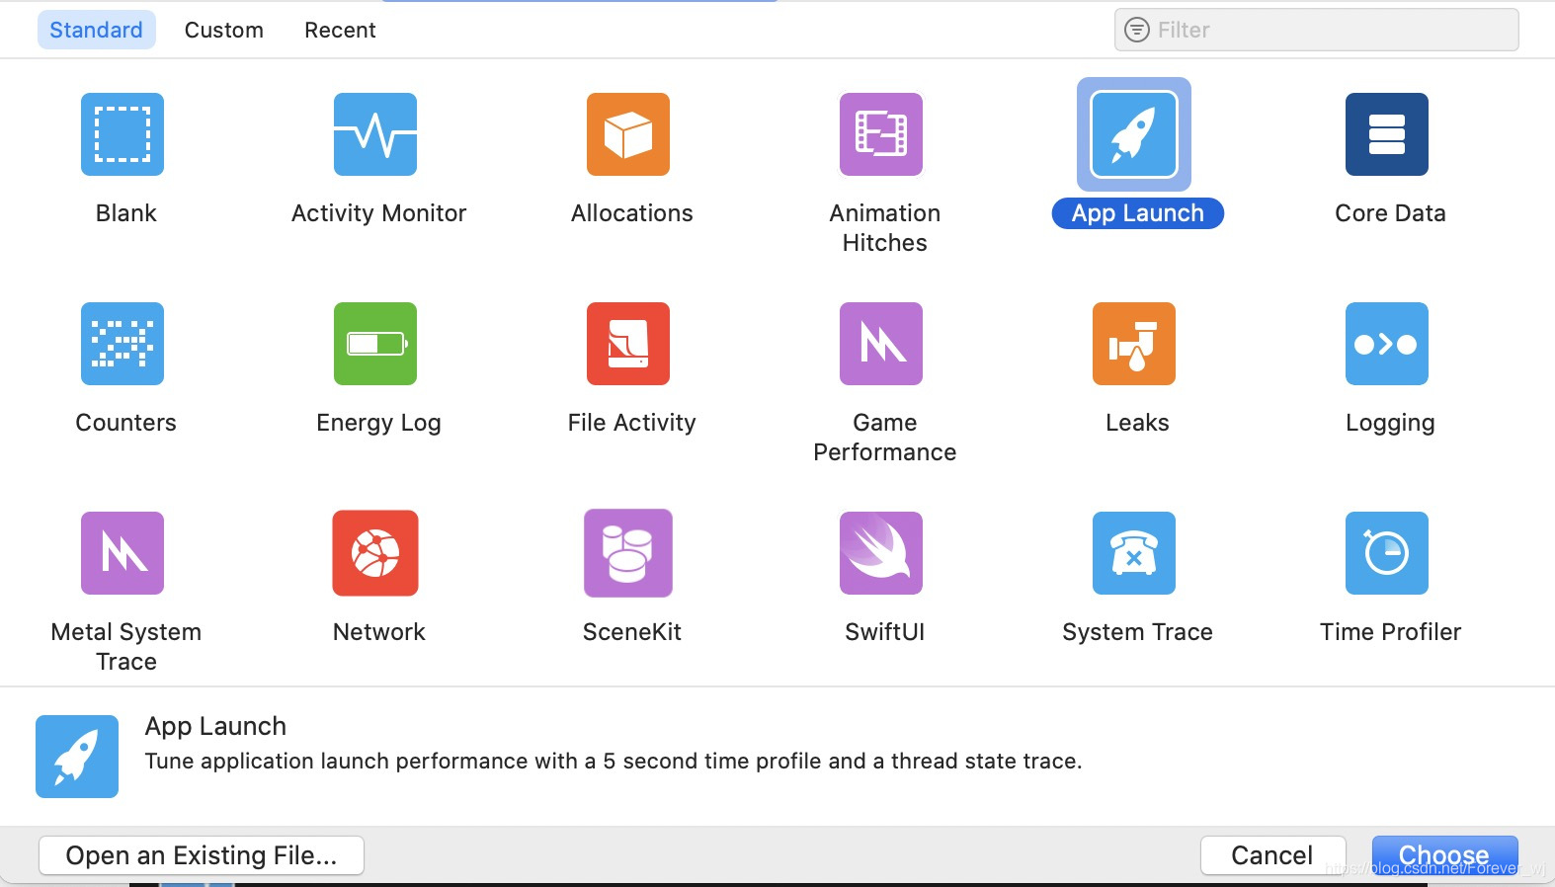
Task: Select the Logging template icon
Action: 1387,344
